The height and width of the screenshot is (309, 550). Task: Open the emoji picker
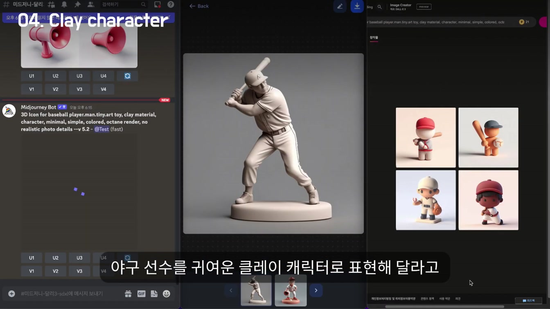click(x=167, y=294)
